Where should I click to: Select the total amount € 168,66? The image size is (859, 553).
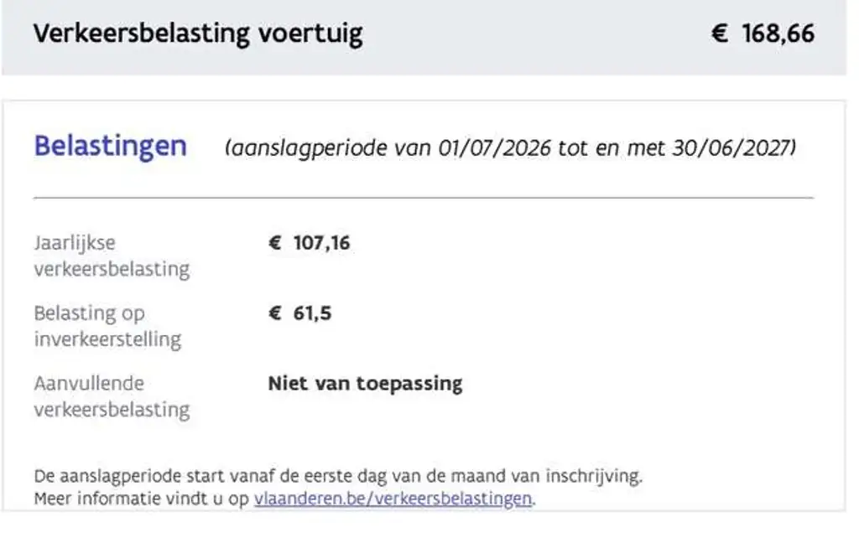[763, 34]
